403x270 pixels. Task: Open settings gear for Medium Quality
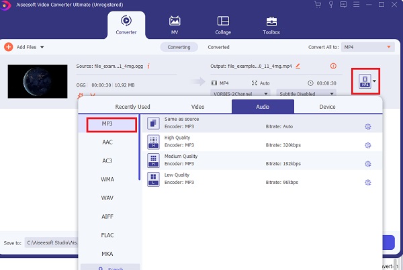(x=368, y=164)
